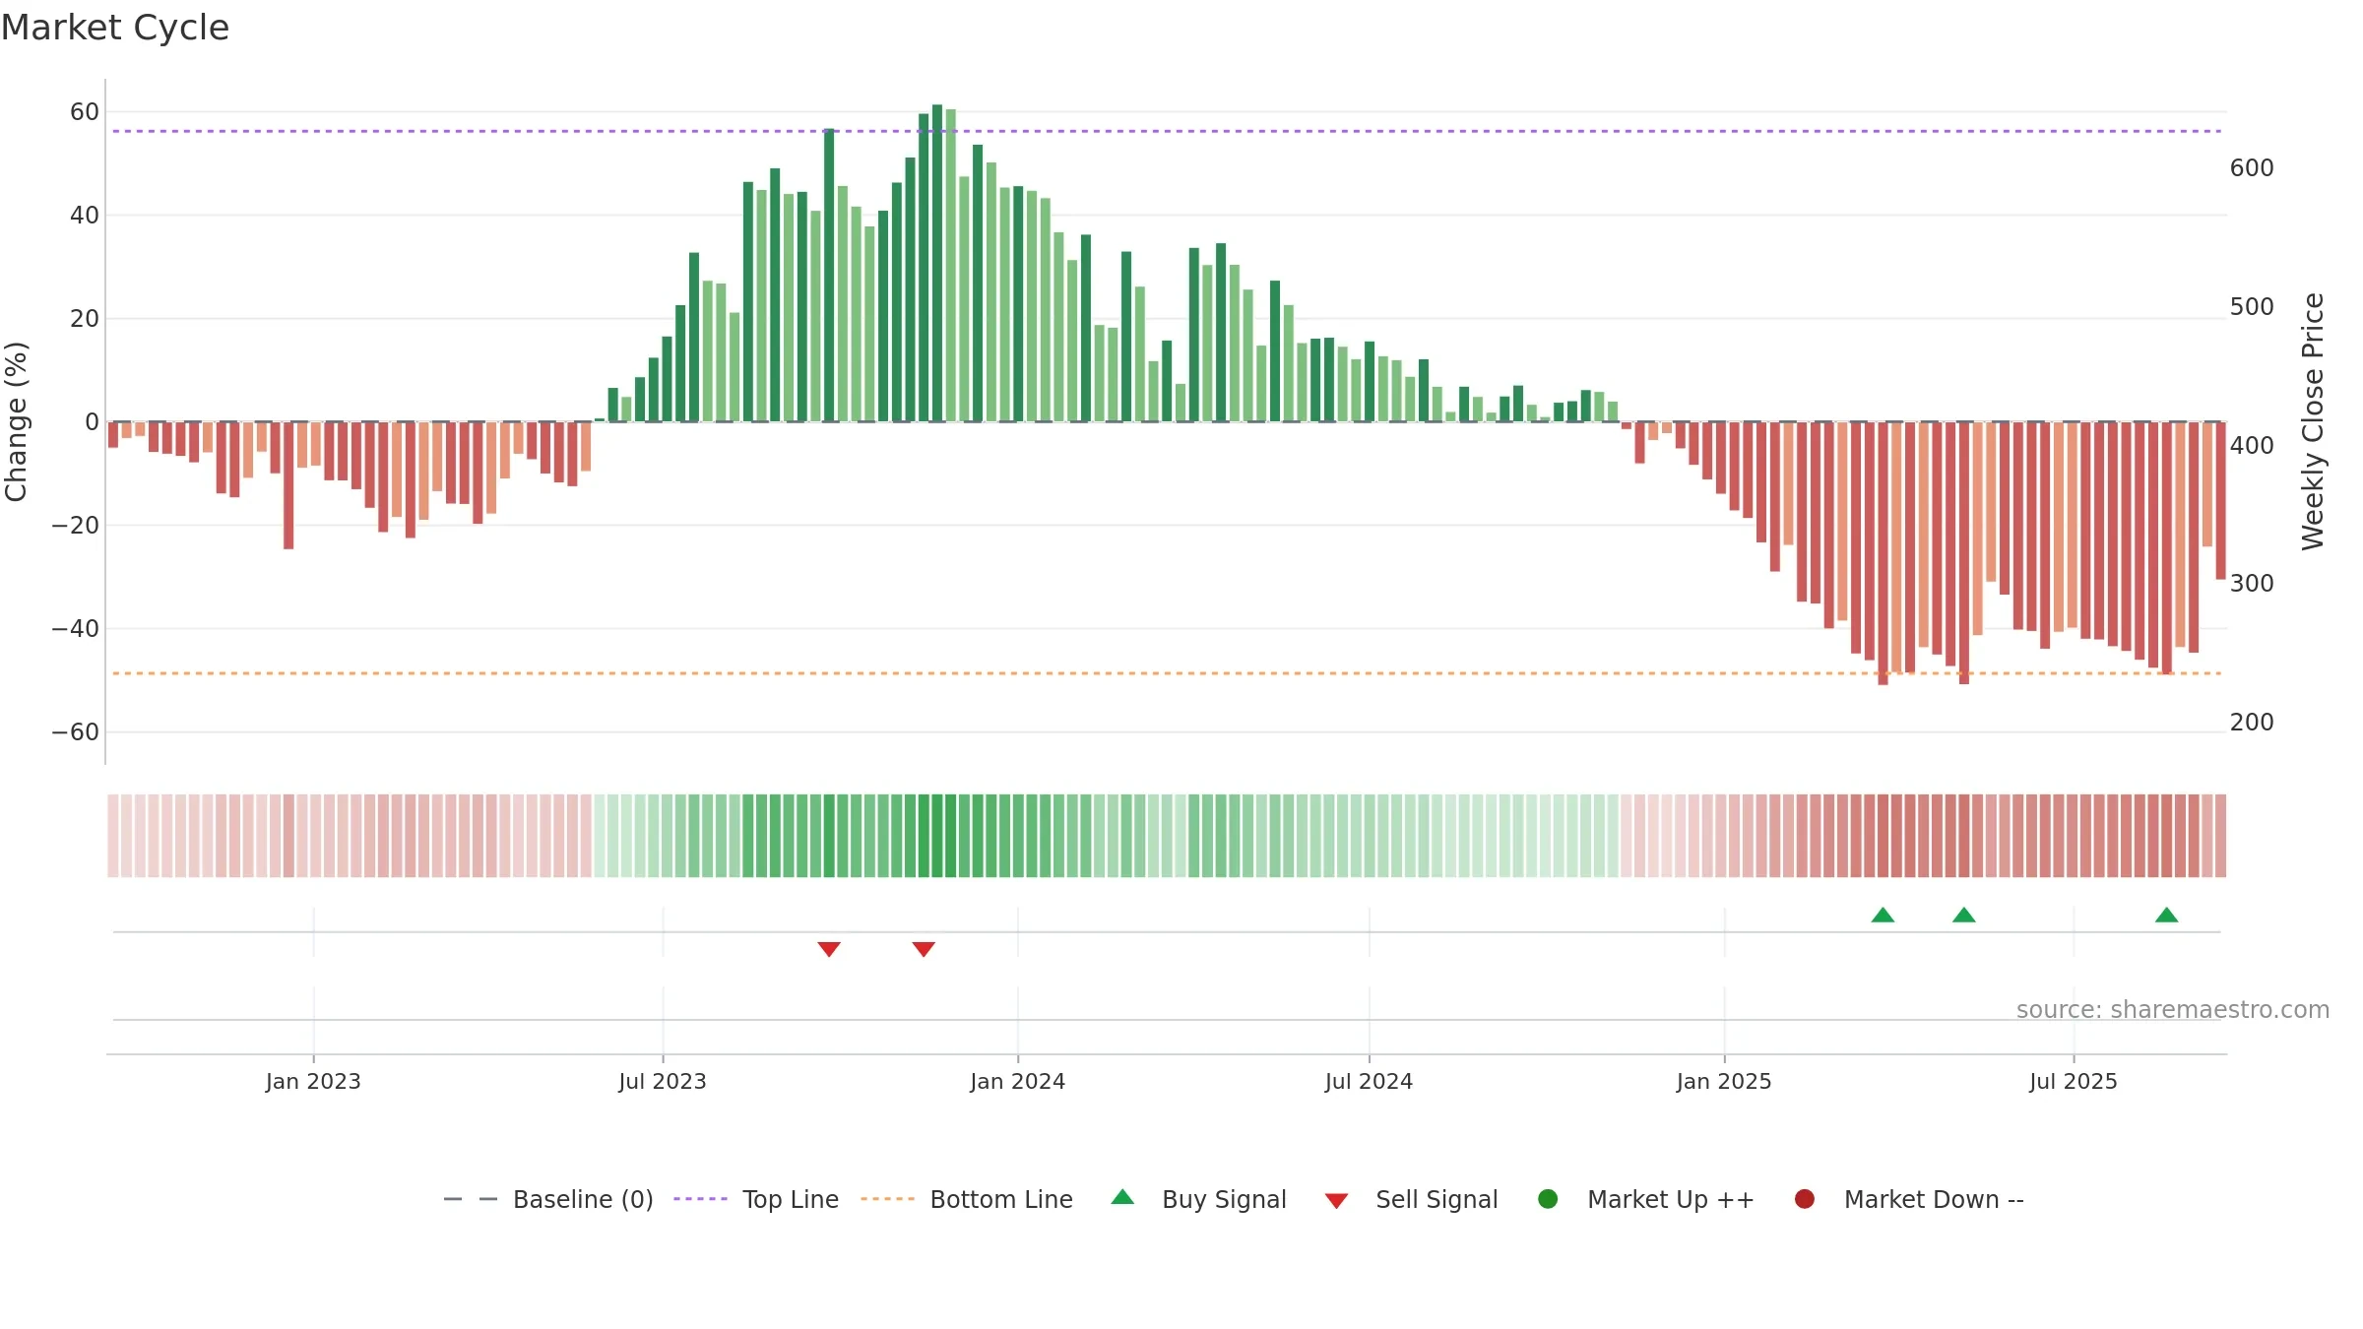This screenshot has height=1329, width=2363.
Task: Click the Jul 2025 axis label
Action: pos(2074,1081)
